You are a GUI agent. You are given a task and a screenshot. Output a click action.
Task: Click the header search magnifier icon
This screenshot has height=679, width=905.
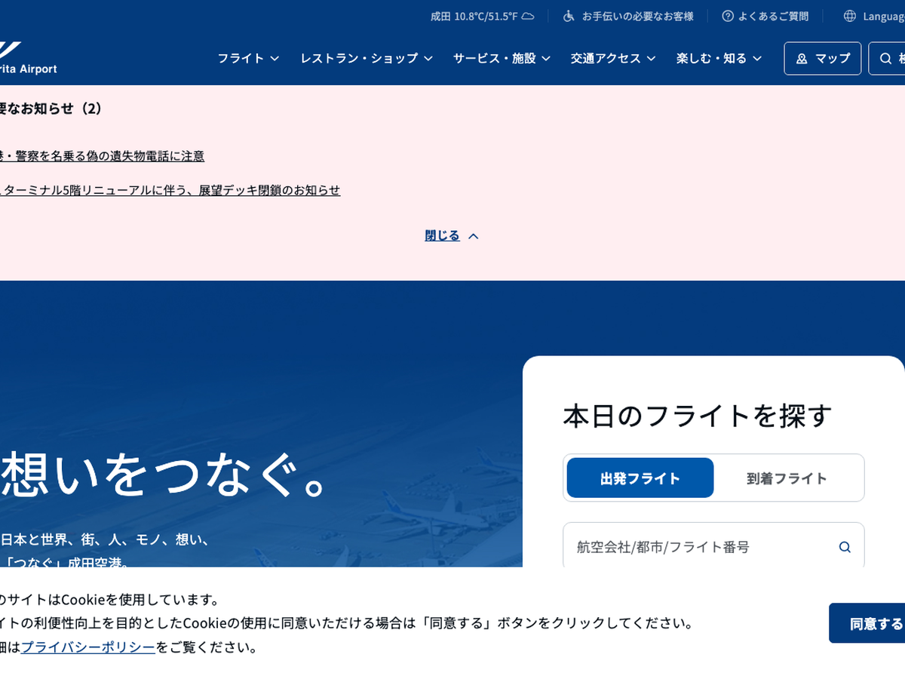(x=886, y=58)
